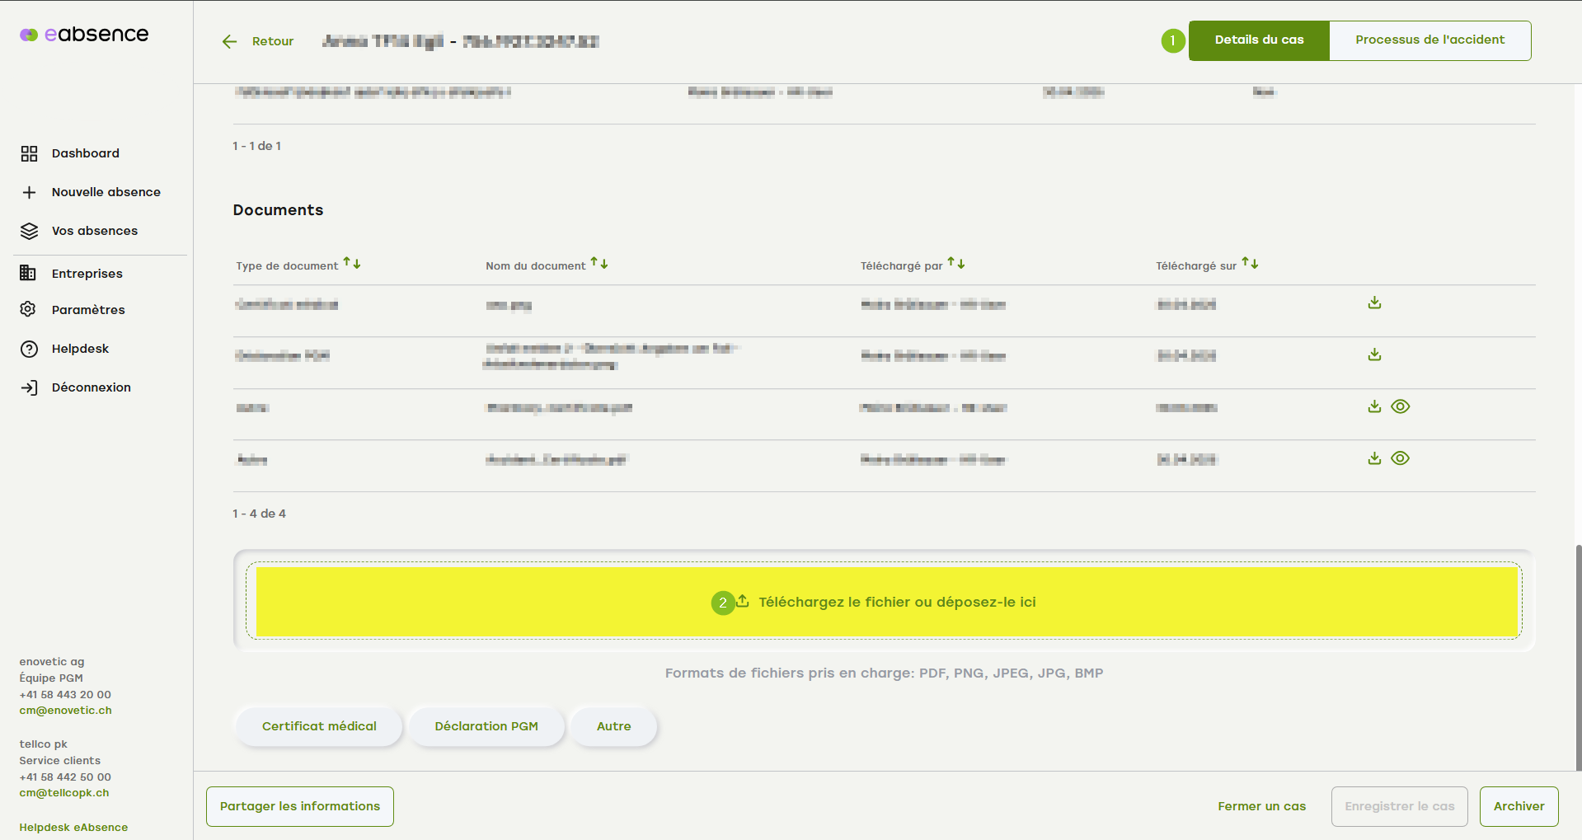The width and height of the screenshot is (1582, 840).
Task: Sort by Nom du document column
Action: pos(599,264)
